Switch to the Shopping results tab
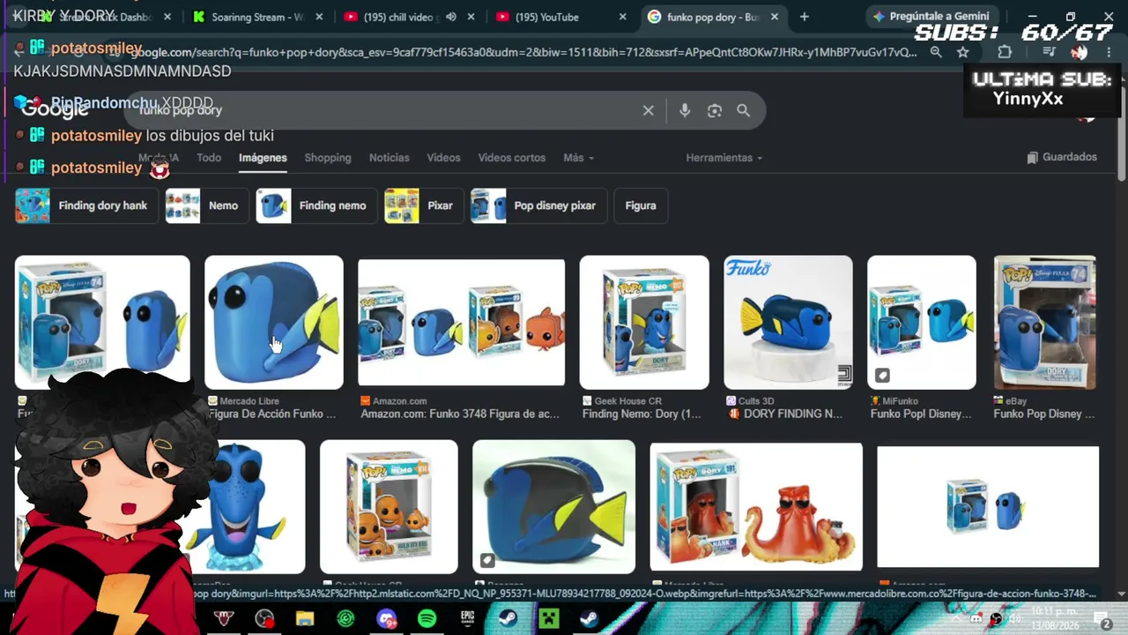The width and height of the screenshot is (1128, 635). tap(328, 158)
